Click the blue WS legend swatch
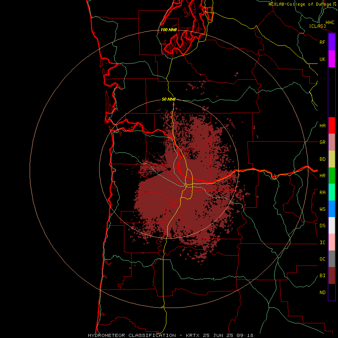The width and height of the screenshot is (338, 338). coord(332,209)
